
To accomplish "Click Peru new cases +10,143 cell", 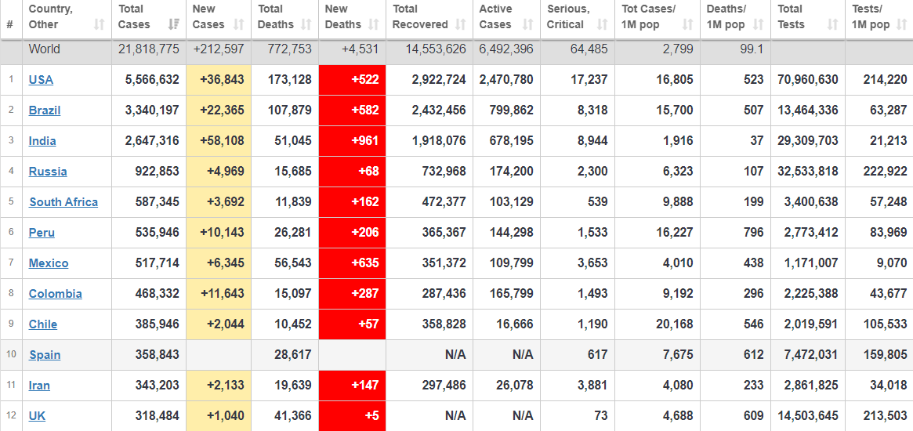I will click(219, 233).
